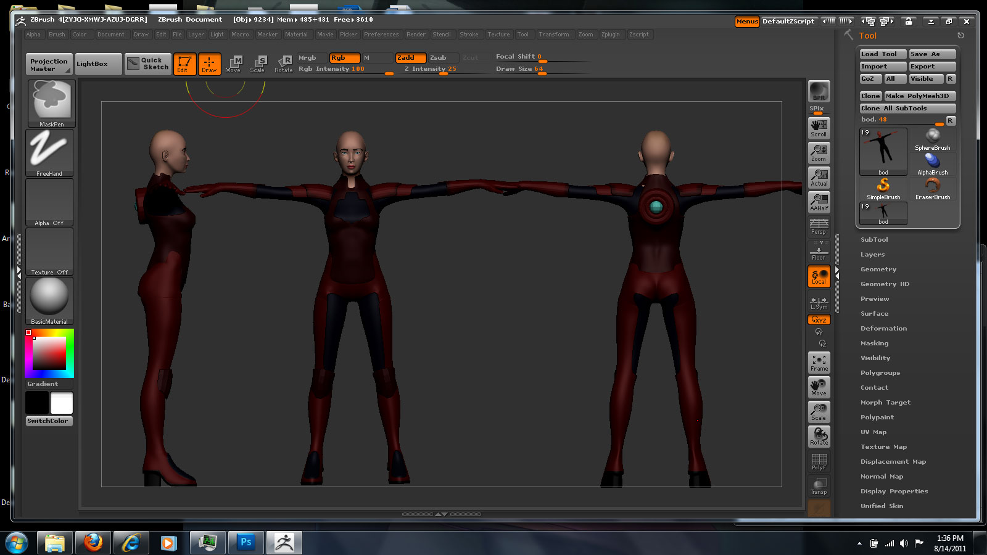Click the Rotate navigation icon in right shelf
Viewport: 987px width, 555px height.
819,436
